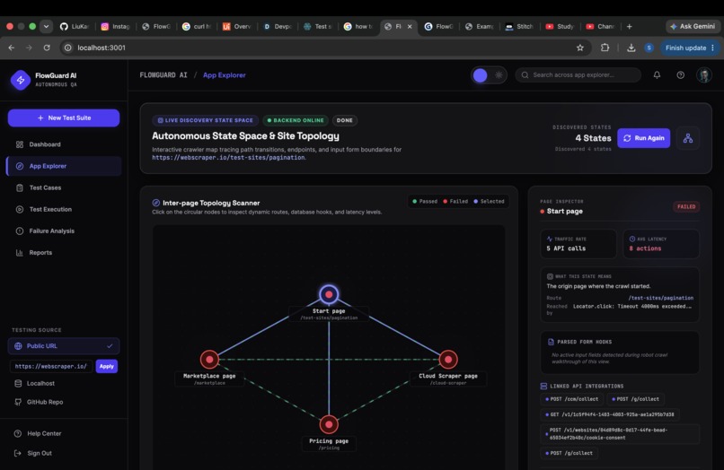724x470 pixels.
Task: Toggle the dark/light theme switch
Action: click(x=489, y=75)
